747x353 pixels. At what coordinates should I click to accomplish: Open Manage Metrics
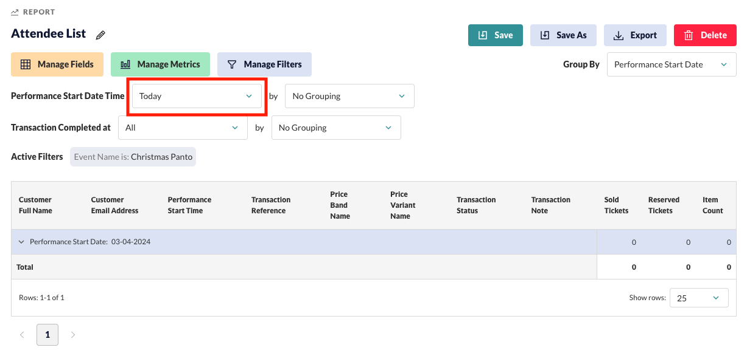pyautogui.click(x=160, y=64)
